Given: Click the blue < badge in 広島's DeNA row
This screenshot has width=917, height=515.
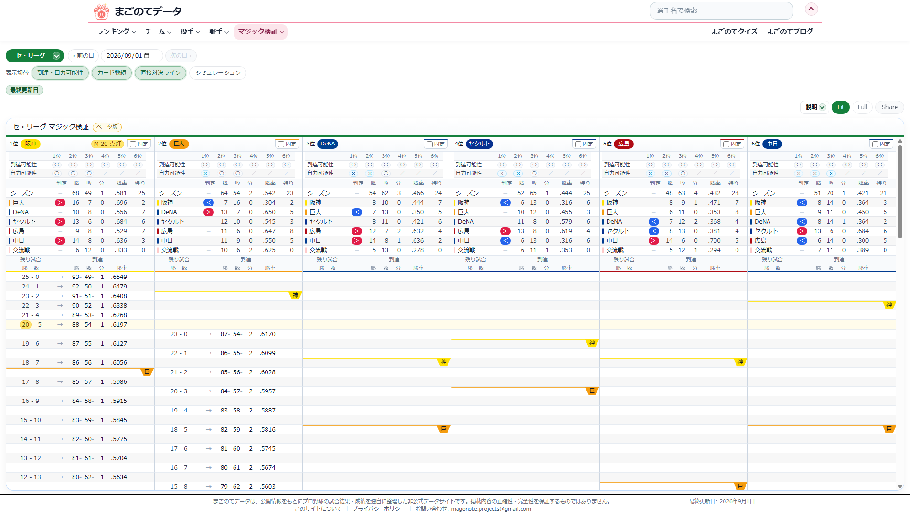Looking at the screenshot, I should coord(653,222).
